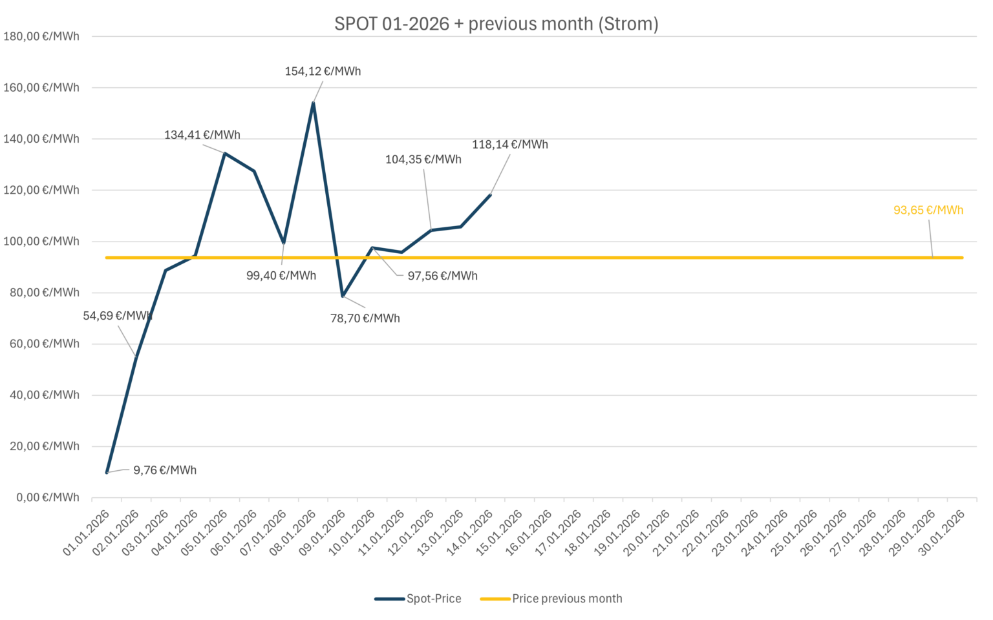Click the chart title "SPOT 01-2026 + previous month (Strom)"

pos(496,24)
